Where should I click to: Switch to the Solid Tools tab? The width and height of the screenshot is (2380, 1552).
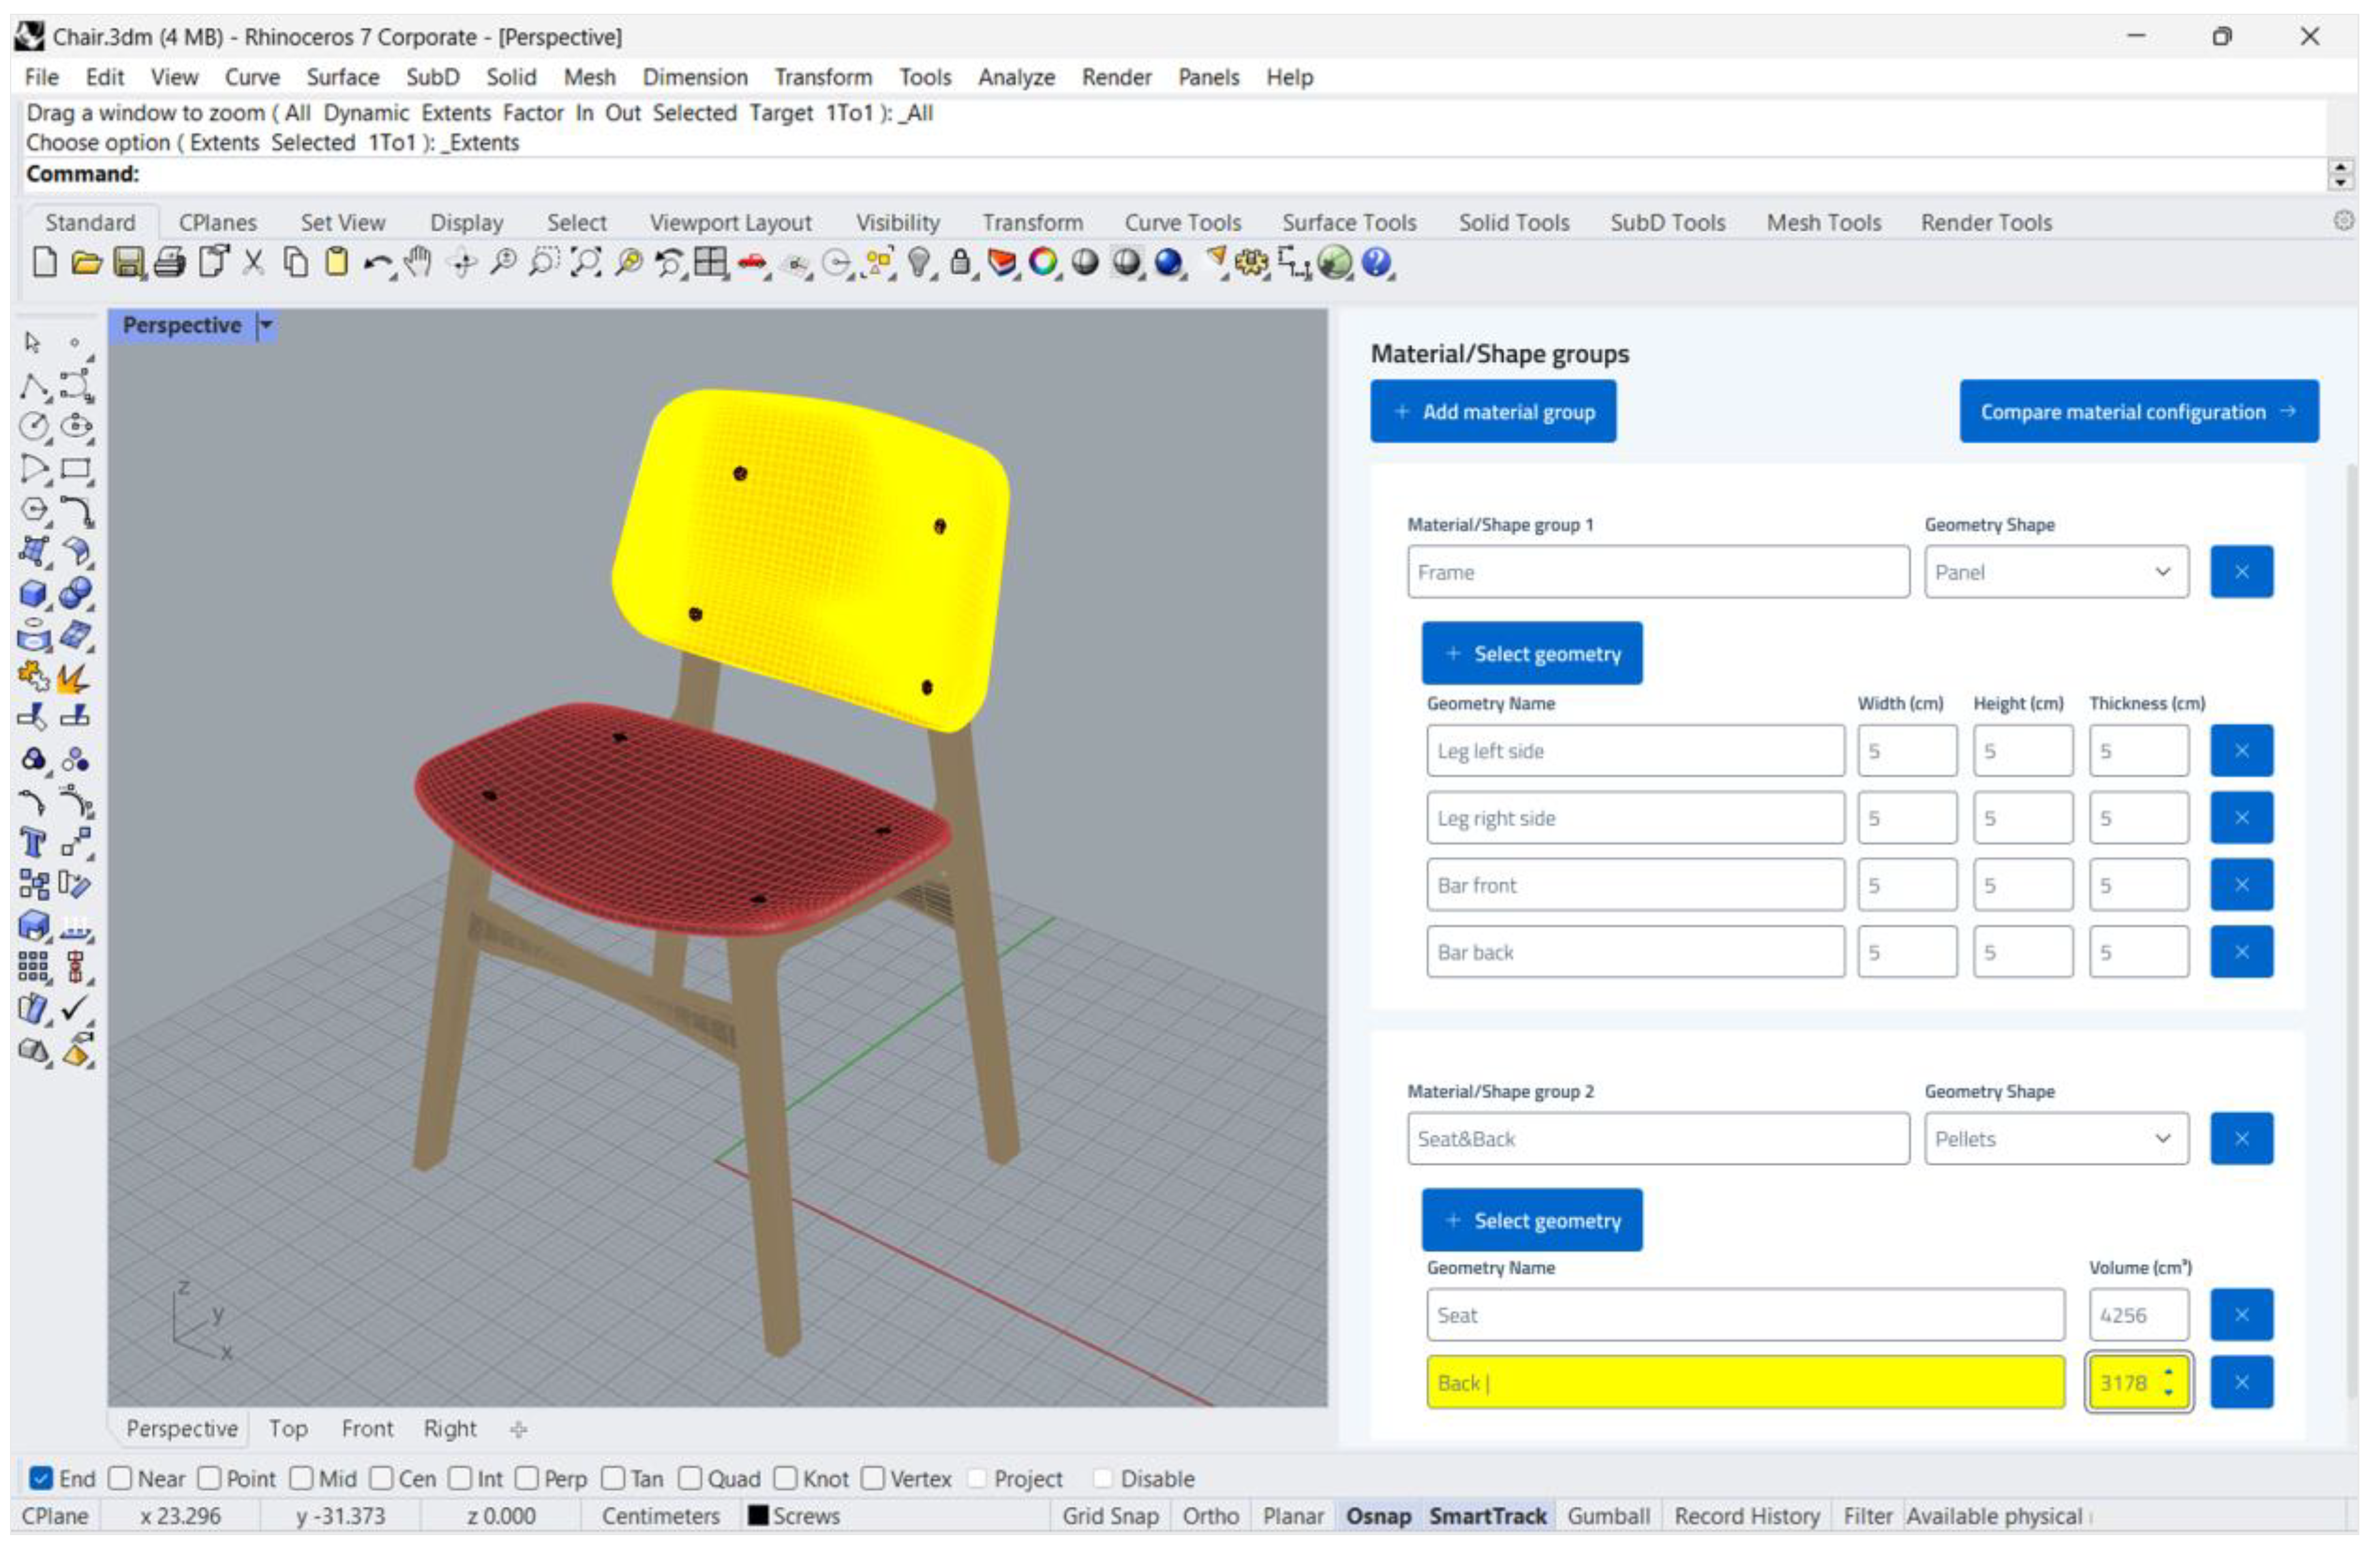tap(1513, 222)
